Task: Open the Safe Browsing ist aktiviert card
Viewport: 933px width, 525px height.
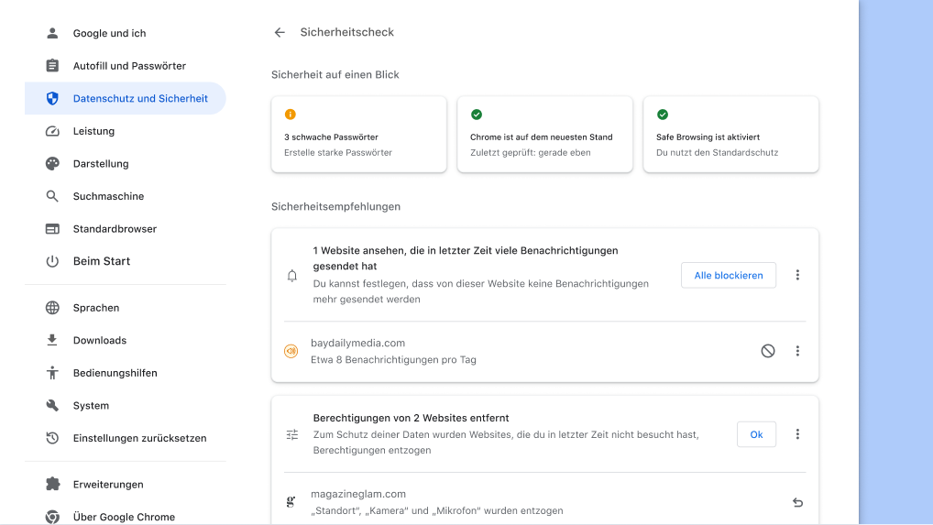Action: pos(730,135)
